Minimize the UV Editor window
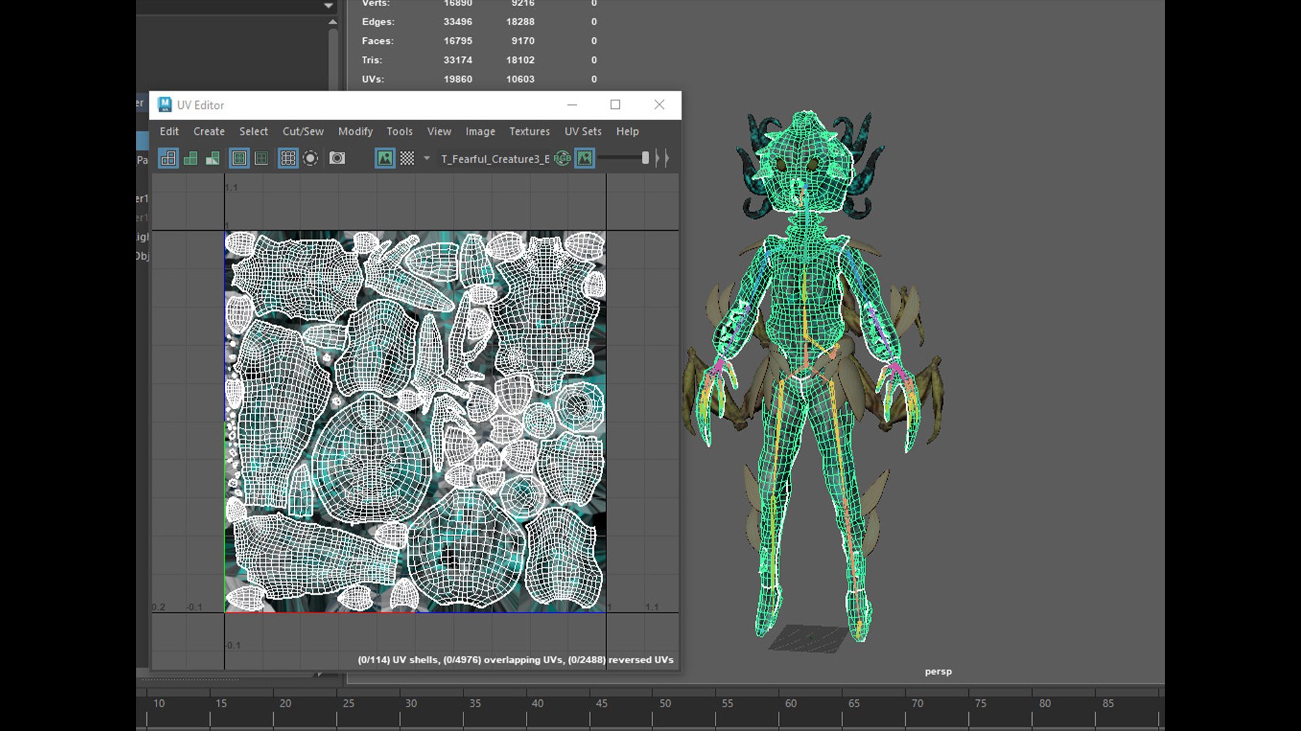 [x=572, y=104]
